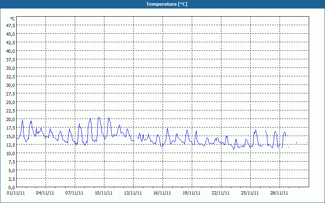
Task: Select the 42,5 y-axis label
Action: [x=11, y=42]
